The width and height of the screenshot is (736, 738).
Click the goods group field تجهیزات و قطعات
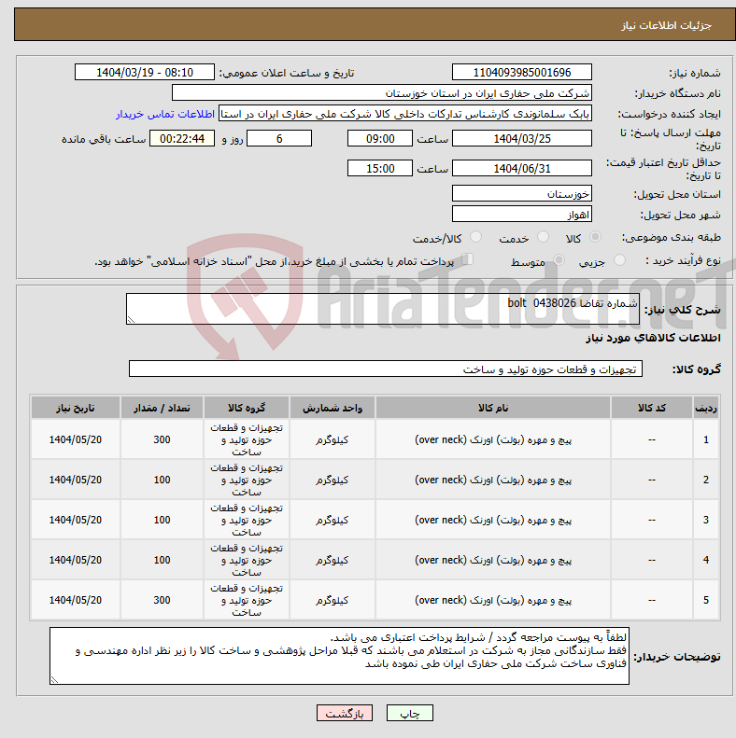[x=386, y=369]
